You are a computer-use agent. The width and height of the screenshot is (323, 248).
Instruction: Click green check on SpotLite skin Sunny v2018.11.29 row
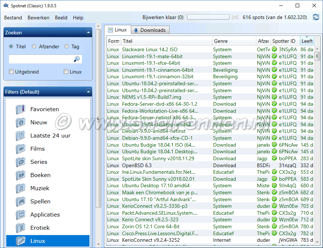click(x=274, y=158)
